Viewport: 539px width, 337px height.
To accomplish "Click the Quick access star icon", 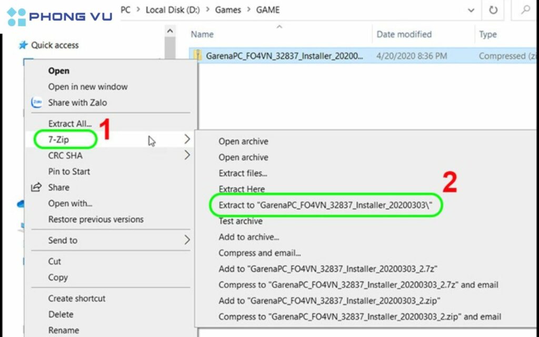I will (x=23, y=45).
